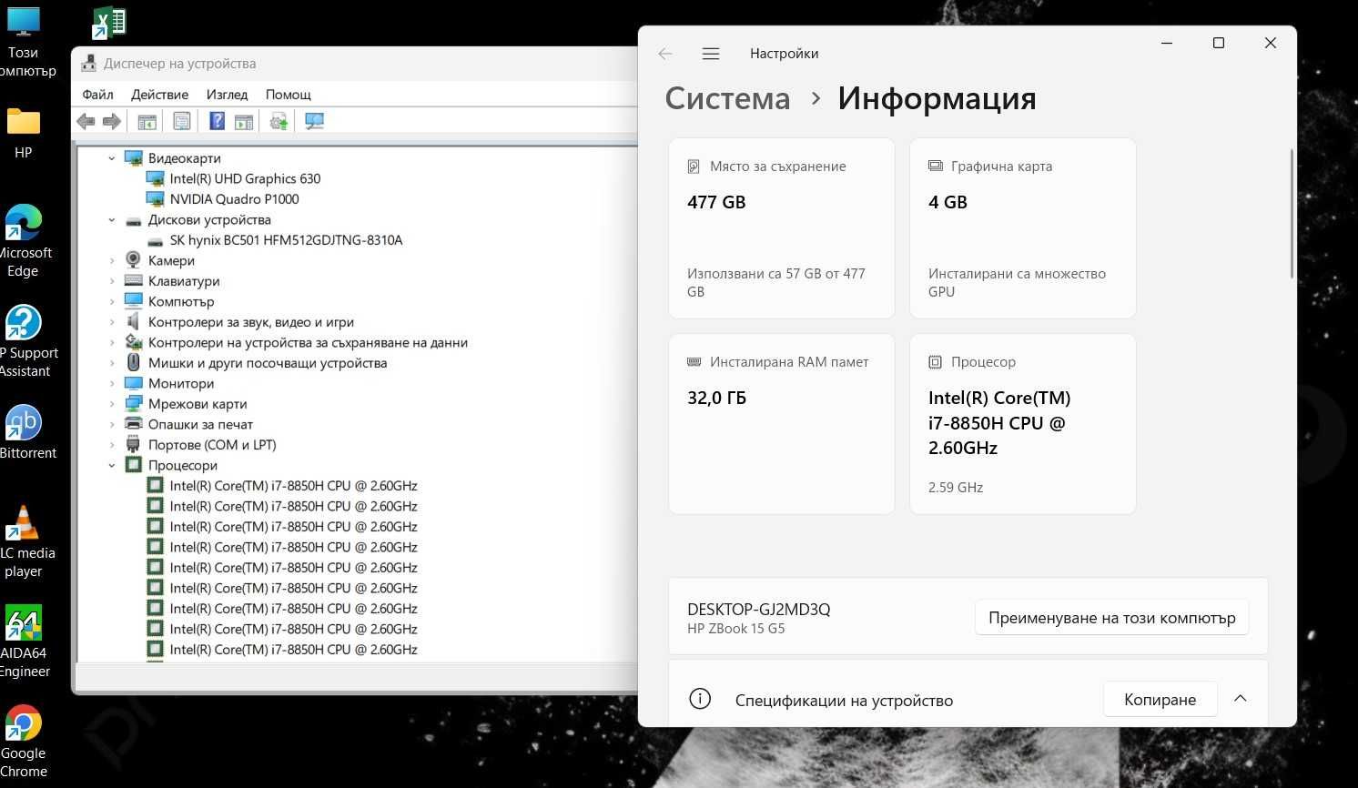Select the Excel shortcut on the desktop
The height and width of the screenshot is (788, 1358).
(x=109, y=23)
